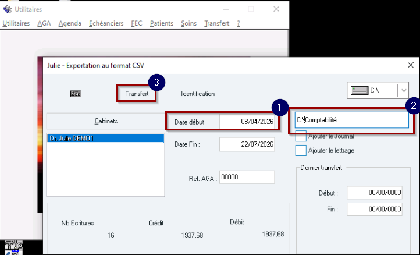Image resolution: width=420 pixels, height=255 pixels.
Task: Close the Utilitaires window
Action: coord(276,9)
